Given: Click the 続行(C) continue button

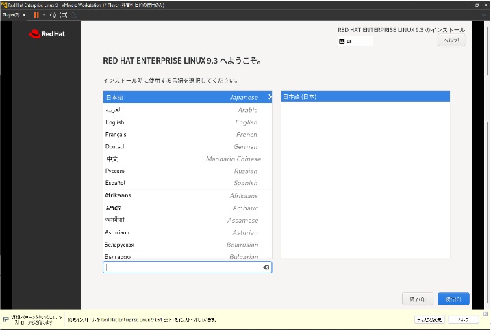Looking at the screenshot, I should tap(453, 299).
